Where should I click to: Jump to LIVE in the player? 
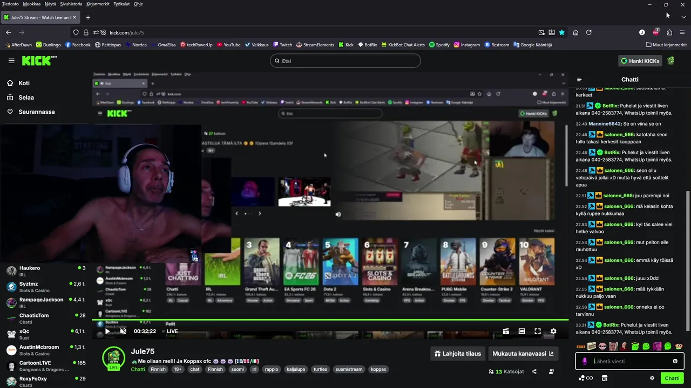pos(172,331)
